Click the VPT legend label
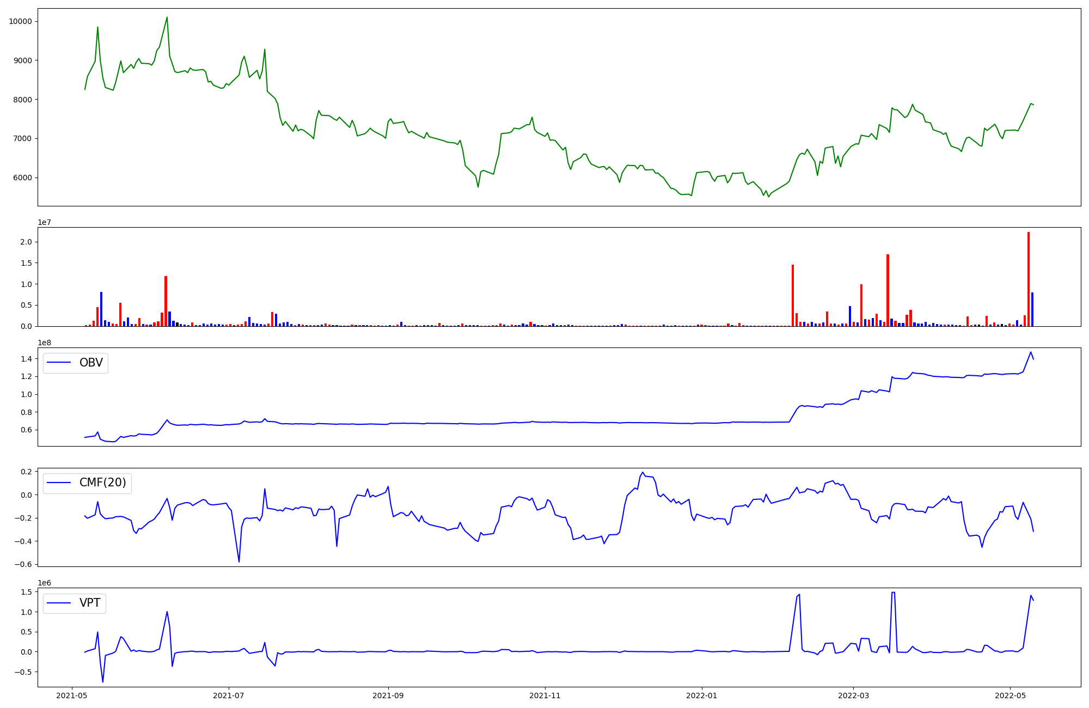1089x708 pixels. [90, 603]
